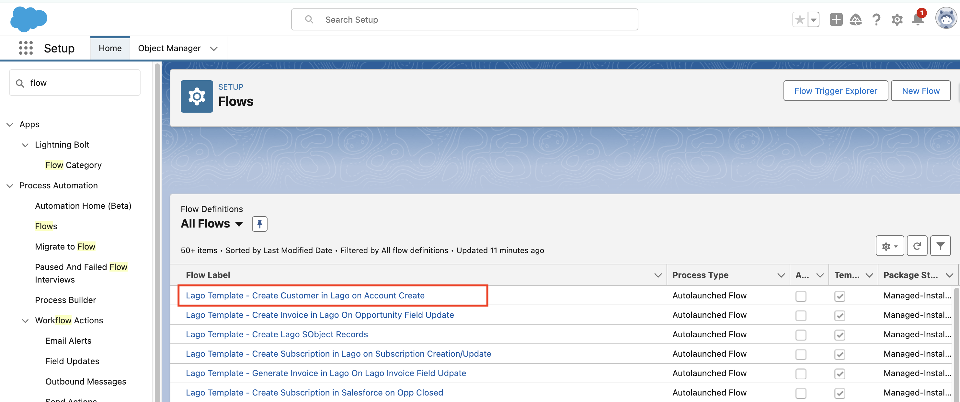Image resolution: width=960 pixels, height=402 pixels.
Task: Open Migrate to Flow in sidebar
Action: tap(65, 247)
